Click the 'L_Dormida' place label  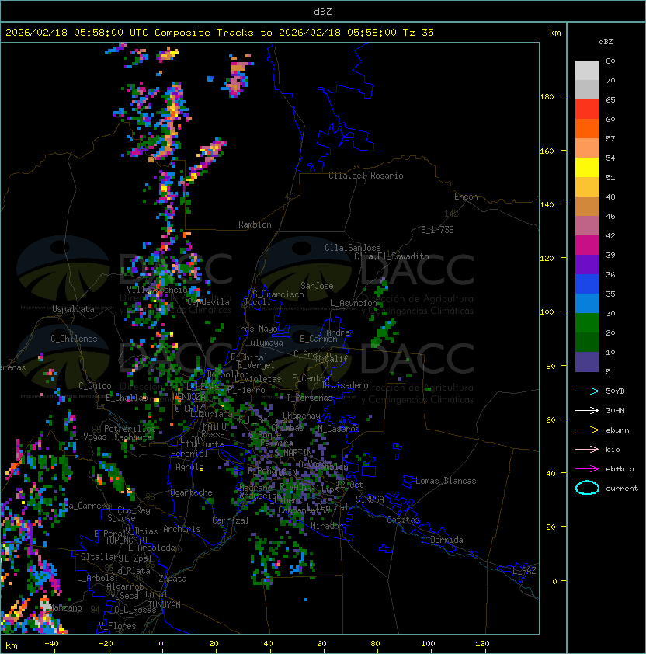click(442, 540)
